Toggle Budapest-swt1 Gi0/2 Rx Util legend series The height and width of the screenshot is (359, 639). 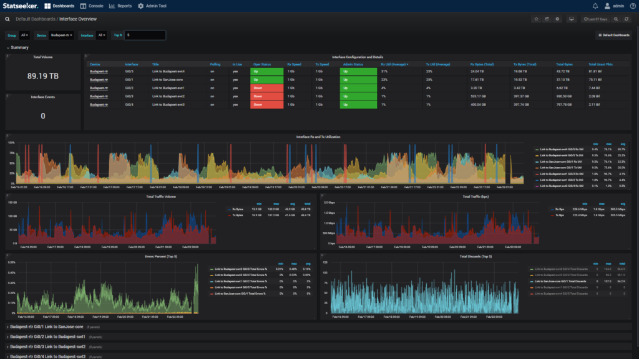tap(562, 174)
